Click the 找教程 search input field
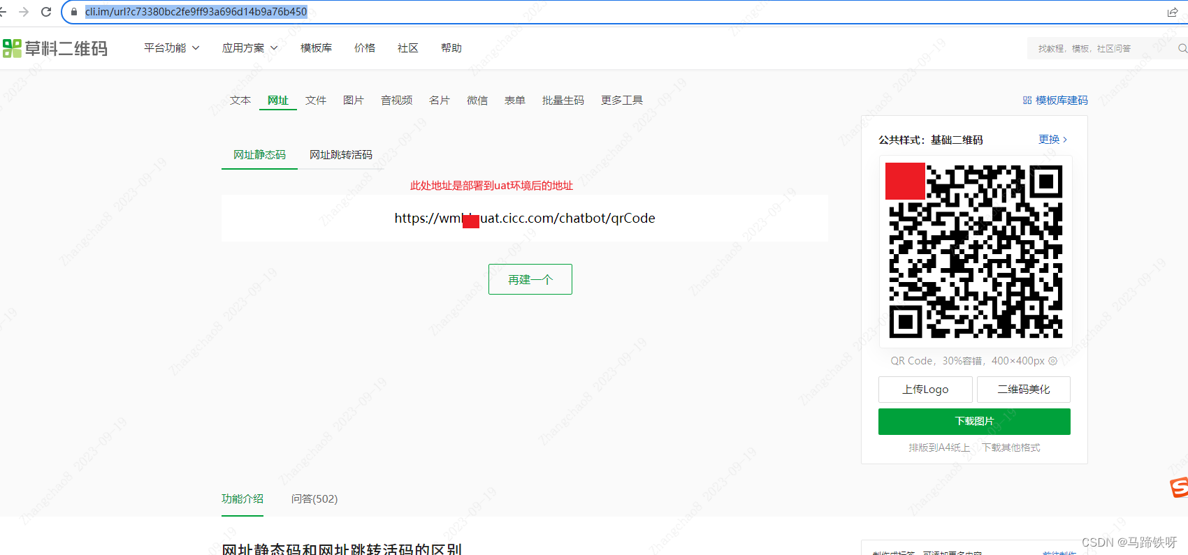Screen dimensions: 1188x555 [x=1101, y=48]
